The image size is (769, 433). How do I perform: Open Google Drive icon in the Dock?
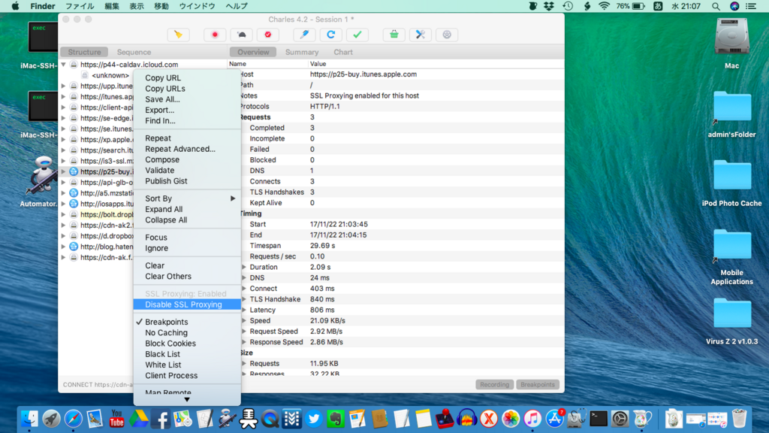139,419
